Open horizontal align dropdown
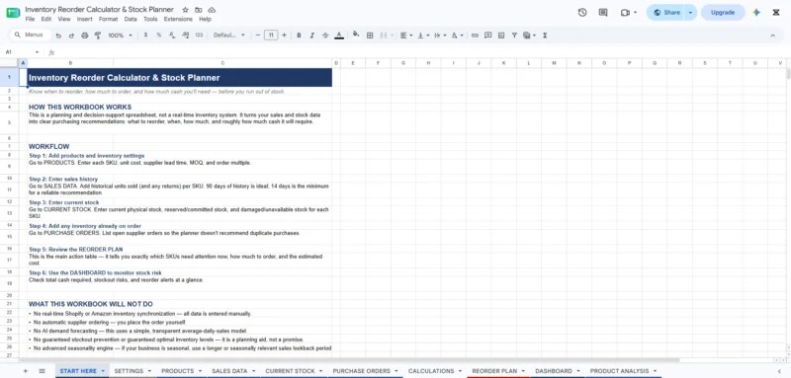 pos(406,36)
